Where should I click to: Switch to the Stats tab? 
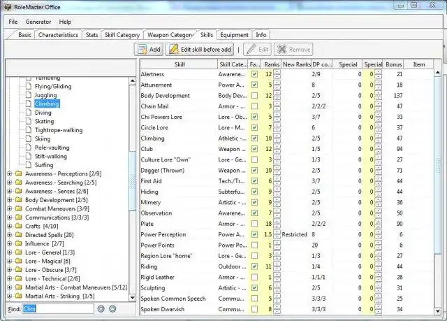point(91,35)
